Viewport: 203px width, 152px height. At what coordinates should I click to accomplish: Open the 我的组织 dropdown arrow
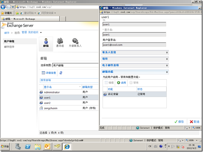[41, 32]
